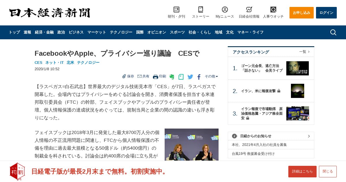Open the スポーツ section
Screen dimensions: 346x182
click(177, 32)
